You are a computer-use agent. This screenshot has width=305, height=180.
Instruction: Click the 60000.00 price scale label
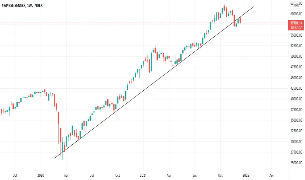(x=296, y=14)
